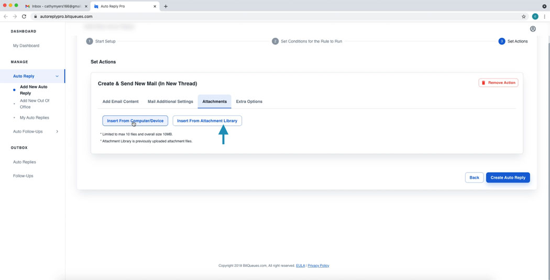550x280 pixels.
Task: Expand Auto Follow-Ups submenu
Action: coord(57,132)
